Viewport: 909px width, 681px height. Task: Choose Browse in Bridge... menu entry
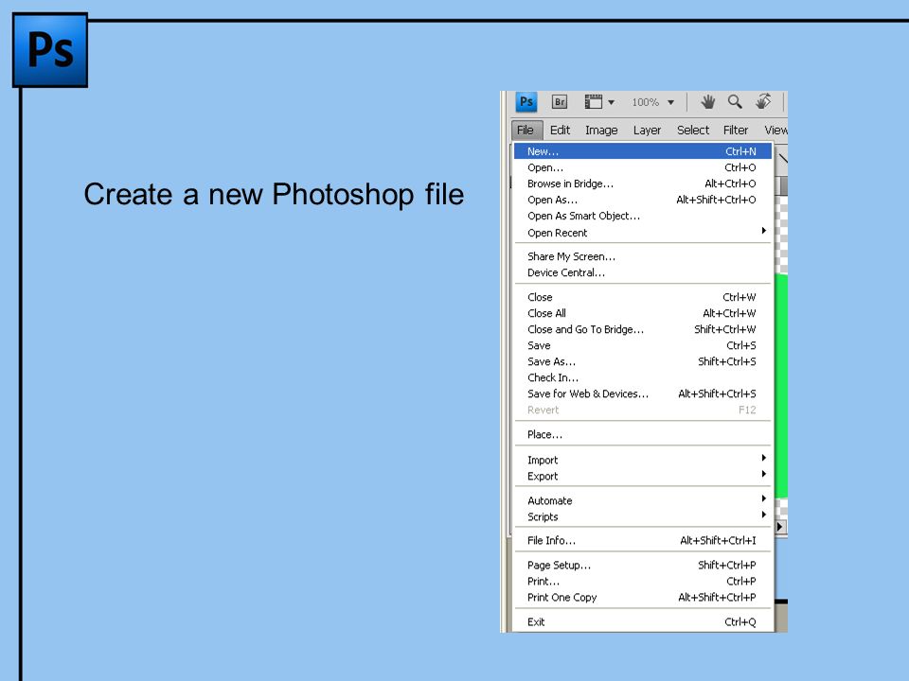642,183
